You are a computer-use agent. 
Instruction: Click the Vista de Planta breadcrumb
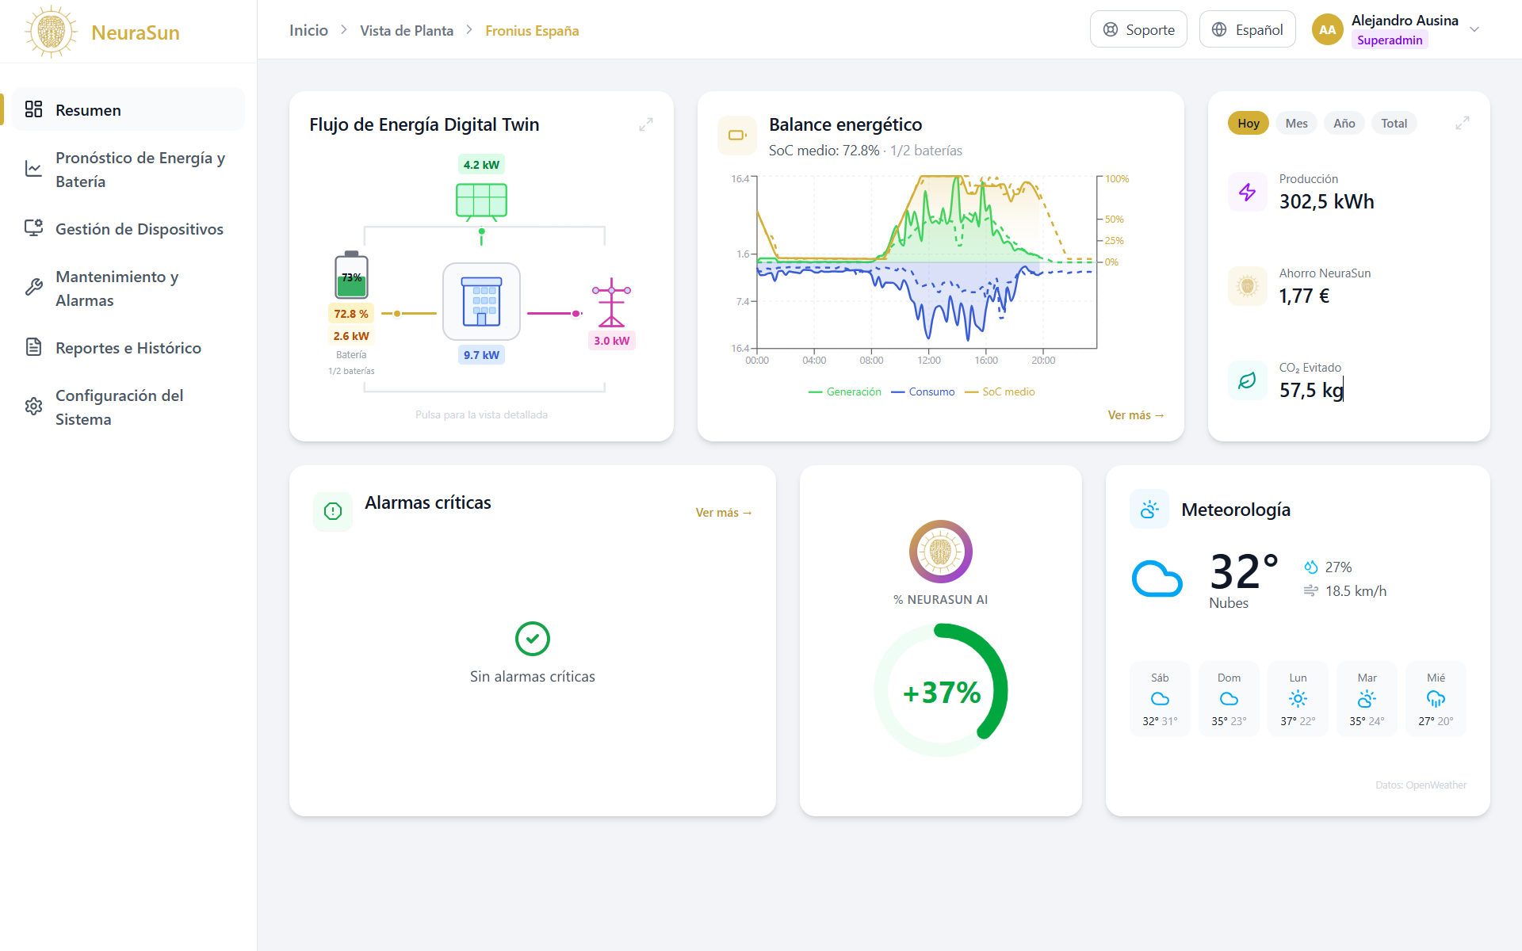click(x=407, y=30)
